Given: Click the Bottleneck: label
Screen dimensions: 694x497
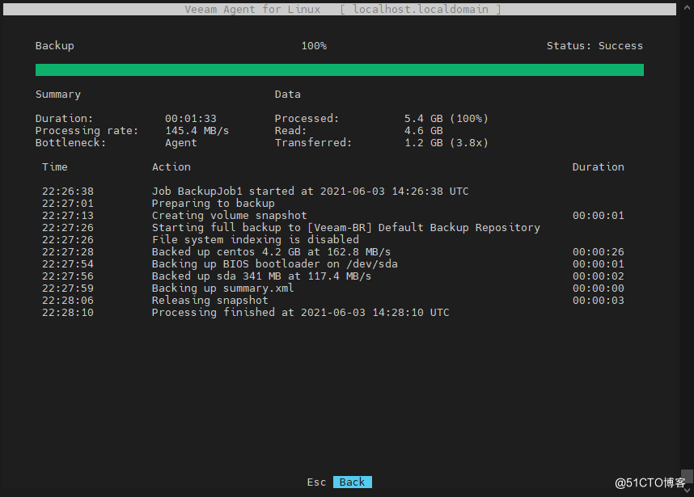Looking at the screenshot, I should point(71,142).
